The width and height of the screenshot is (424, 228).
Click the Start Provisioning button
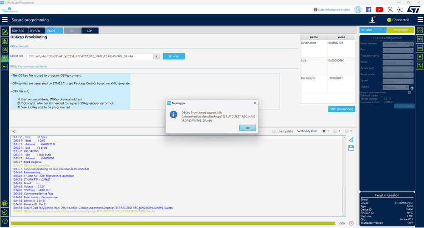342,109
